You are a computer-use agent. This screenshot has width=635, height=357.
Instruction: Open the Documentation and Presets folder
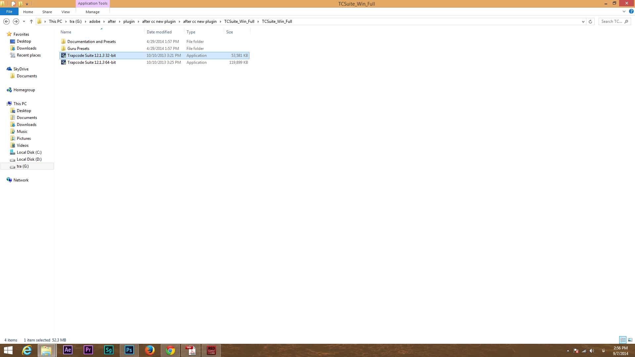92,41
